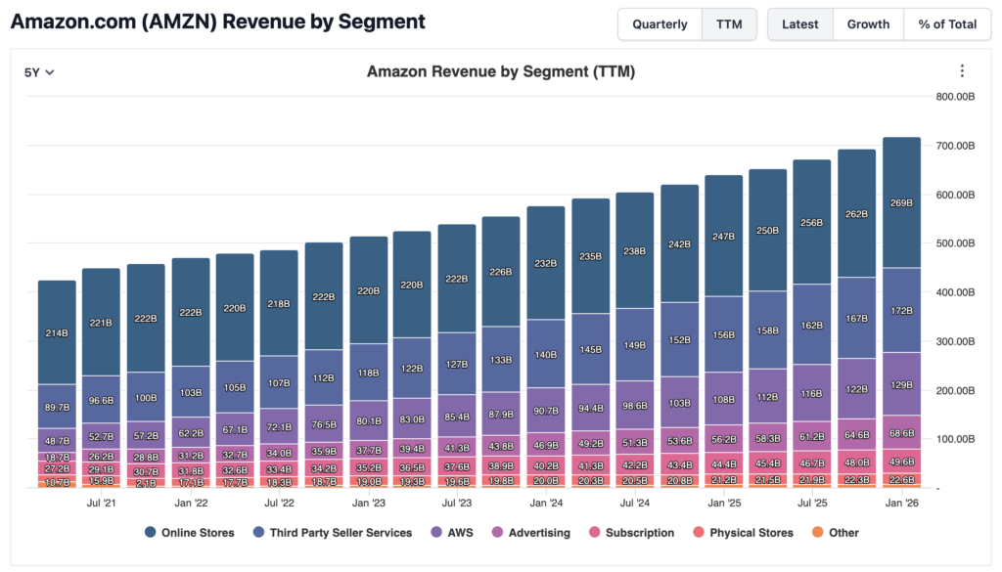Hide the Advertising series via its label
1002x572 pixels.
point(539,533)
